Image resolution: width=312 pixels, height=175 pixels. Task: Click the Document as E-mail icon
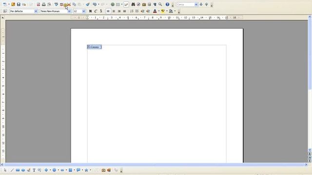coord(24,4)
